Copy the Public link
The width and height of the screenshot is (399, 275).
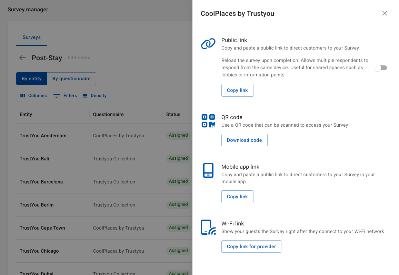237,91
